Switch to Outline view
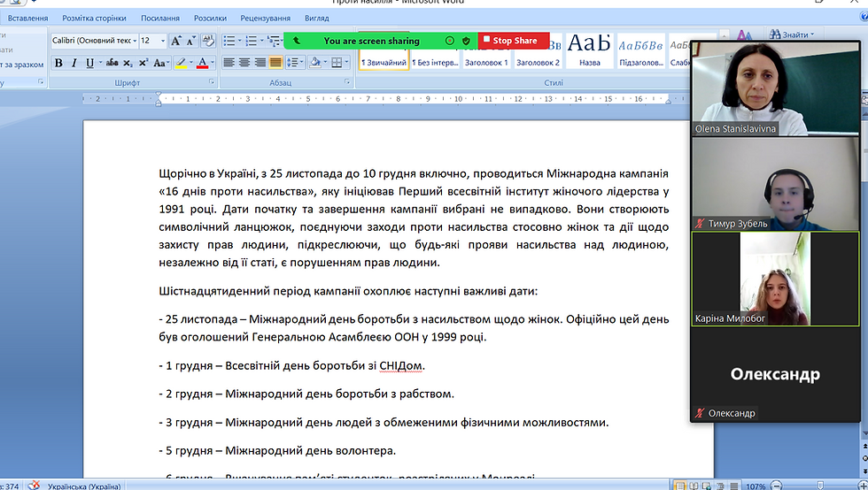This screenshot has height=490, width=868. (720, 486)
